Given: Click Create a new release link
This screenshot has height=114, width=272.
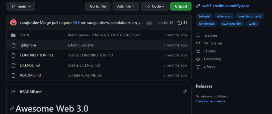Looking at the screenshot, I should tap(210, 101).
